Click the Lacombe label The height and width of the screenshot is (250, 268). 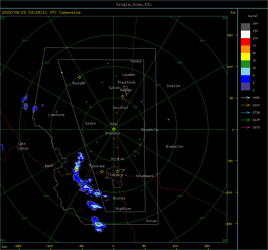129,75
